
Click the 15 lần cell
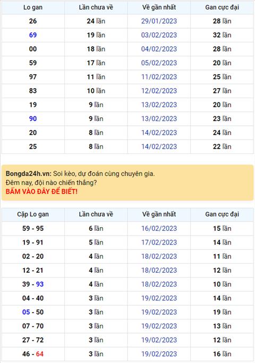tap(222, 229)
